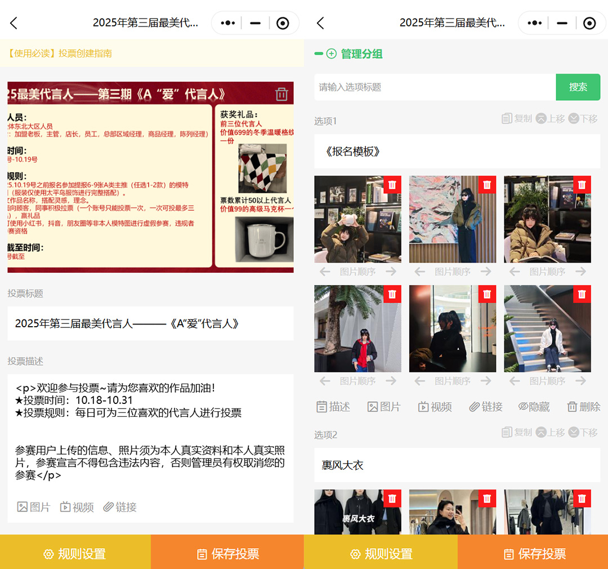
Task: Add video to vote description
Action: (x=77, y=507)
